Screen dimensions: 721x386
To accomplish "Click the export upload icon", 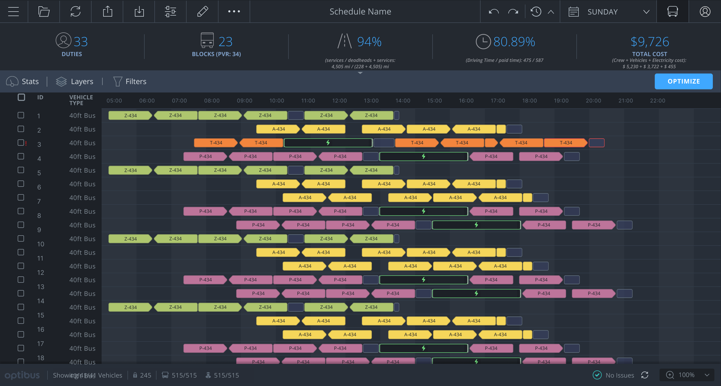I will 107,11.
